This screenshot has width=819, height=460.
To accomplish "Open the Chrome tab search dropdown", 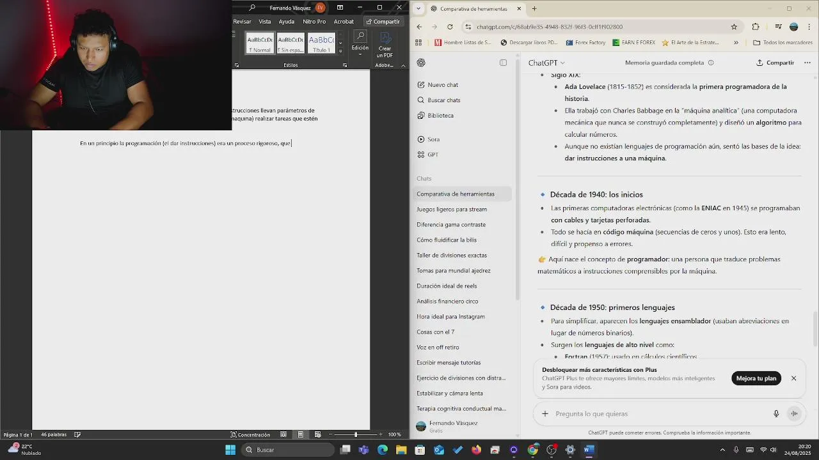I will 418,8.
